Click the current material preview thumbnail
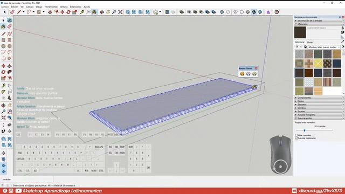Image resolution: width=345 pixels, height=194 pixels. point(300,32)
